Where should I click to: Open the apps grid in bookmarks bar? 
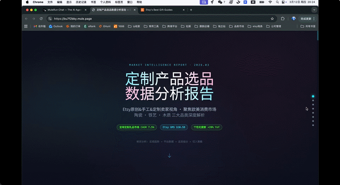click(26, 26)
